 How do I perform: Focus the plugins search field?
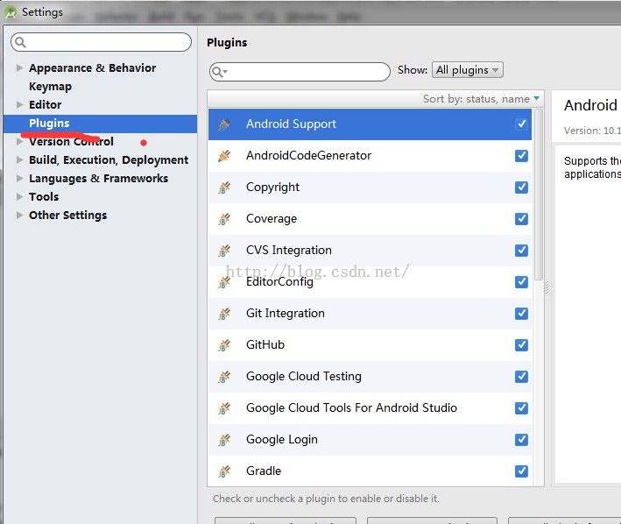click(300, 72)
